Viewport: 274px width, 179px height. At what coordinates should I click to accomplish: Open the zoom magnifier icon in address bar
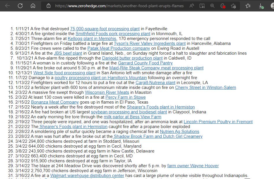pos(212,6)
